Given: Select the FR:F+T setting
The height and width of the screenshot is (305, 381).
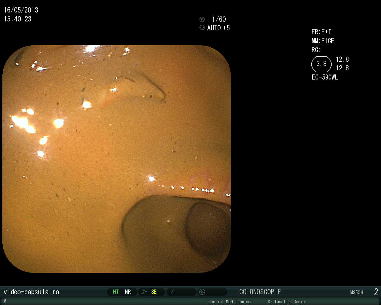Looking at the screenshot, I should pyautogui.click(x=321, y=32).
